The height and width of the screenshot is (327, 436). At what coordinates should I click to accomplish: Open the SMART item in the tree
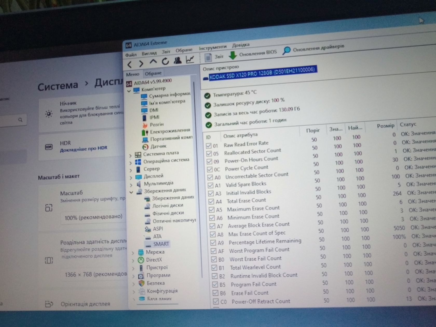coord(158,244)
